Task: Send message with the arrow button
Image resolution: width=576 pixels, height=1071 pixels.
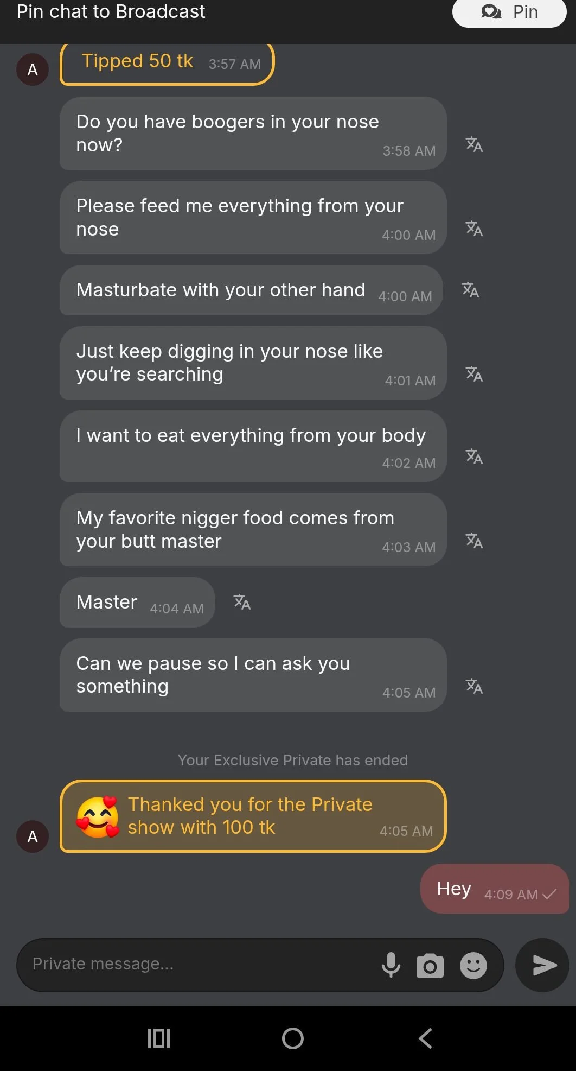Action: [x=542, y=965]
